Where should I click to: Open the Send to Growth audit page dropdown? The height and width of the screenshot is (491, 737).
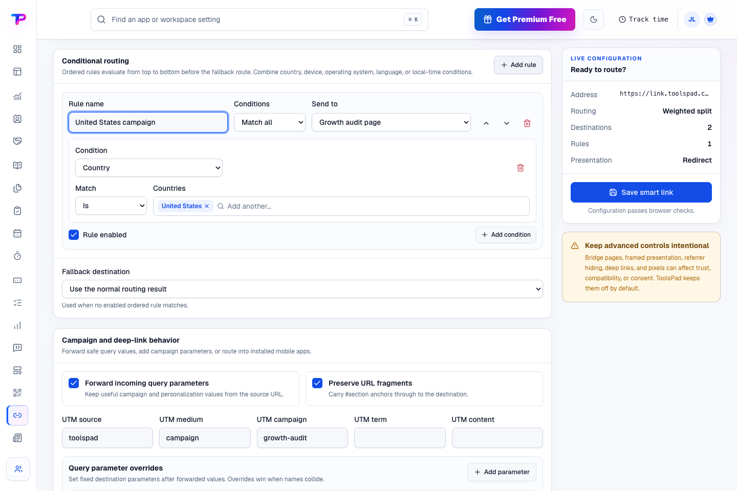[391, 122]
